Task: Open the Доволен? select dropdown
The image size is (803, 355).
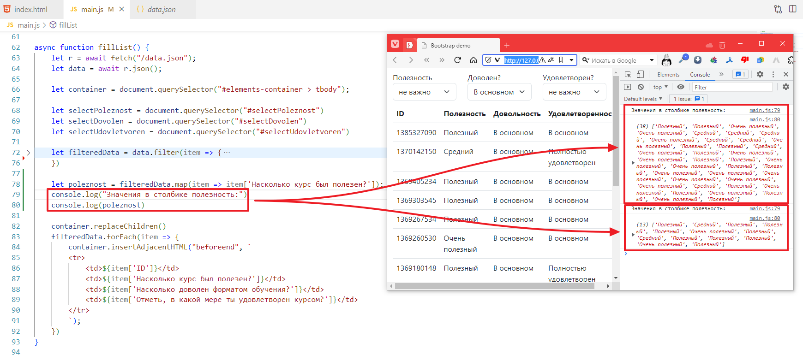Action: (499, 92)
